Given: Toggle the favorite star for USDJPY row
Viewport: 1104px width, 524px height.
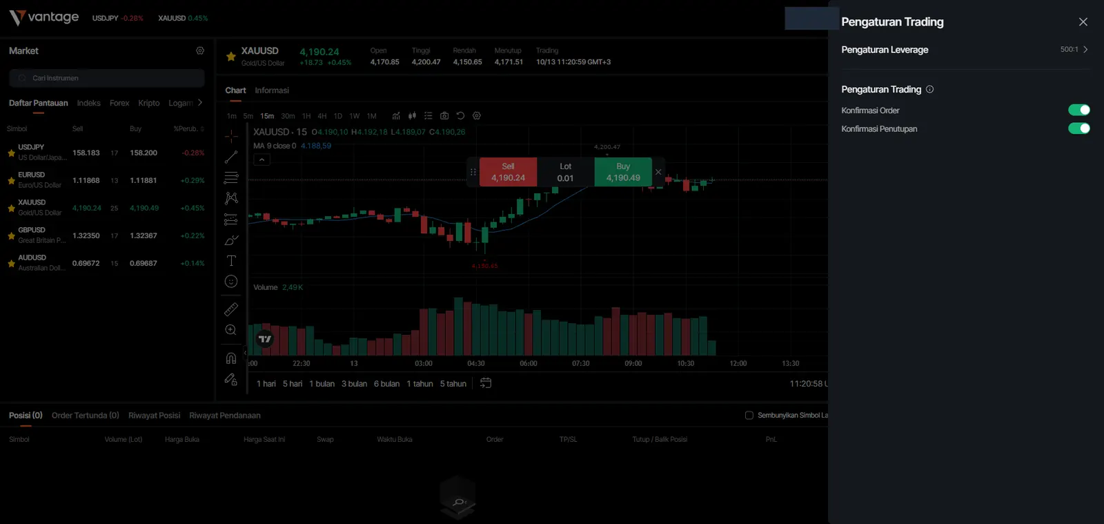Looking at the screenshot, I should 11,153.
